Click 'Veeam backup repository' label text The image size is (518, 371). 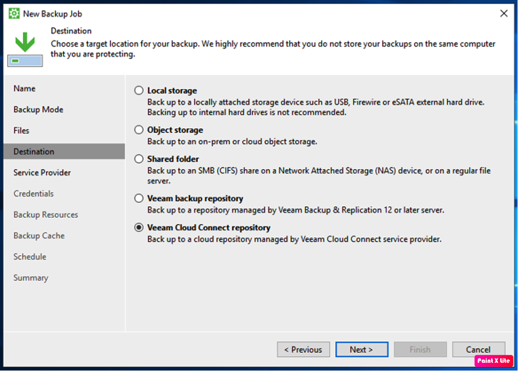coord(195,199)
